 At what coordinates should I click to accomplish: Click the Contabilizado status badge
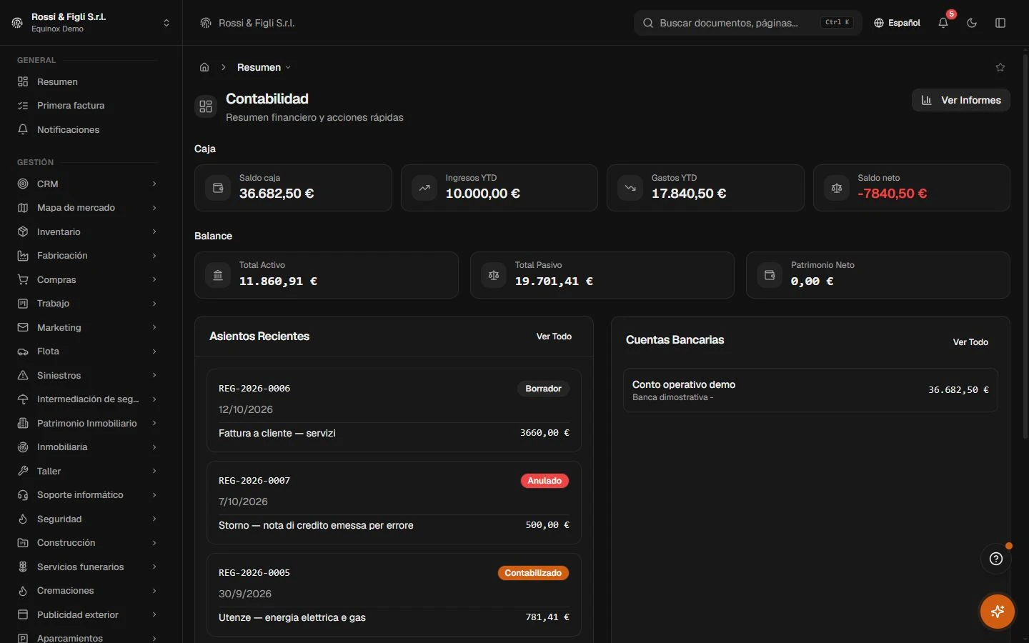coord(533,573)
